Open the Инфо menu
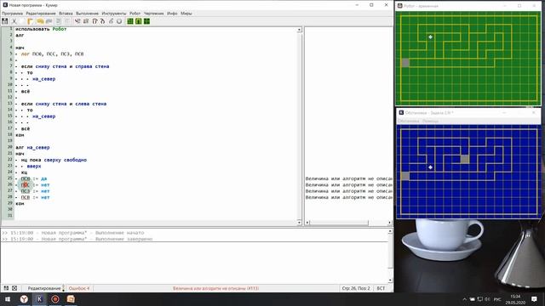 click(172, 14)
